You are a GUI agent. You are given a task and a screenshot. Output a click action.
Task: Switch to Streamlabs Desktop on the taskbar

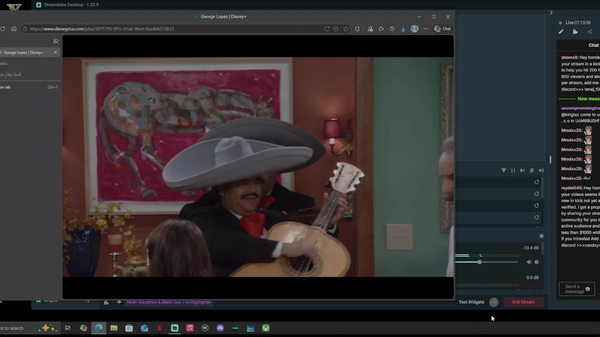(x=174, y=328)
